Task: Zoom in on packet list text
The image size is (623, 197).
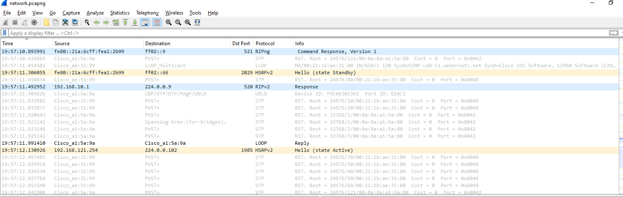Action: pos(169,22)
